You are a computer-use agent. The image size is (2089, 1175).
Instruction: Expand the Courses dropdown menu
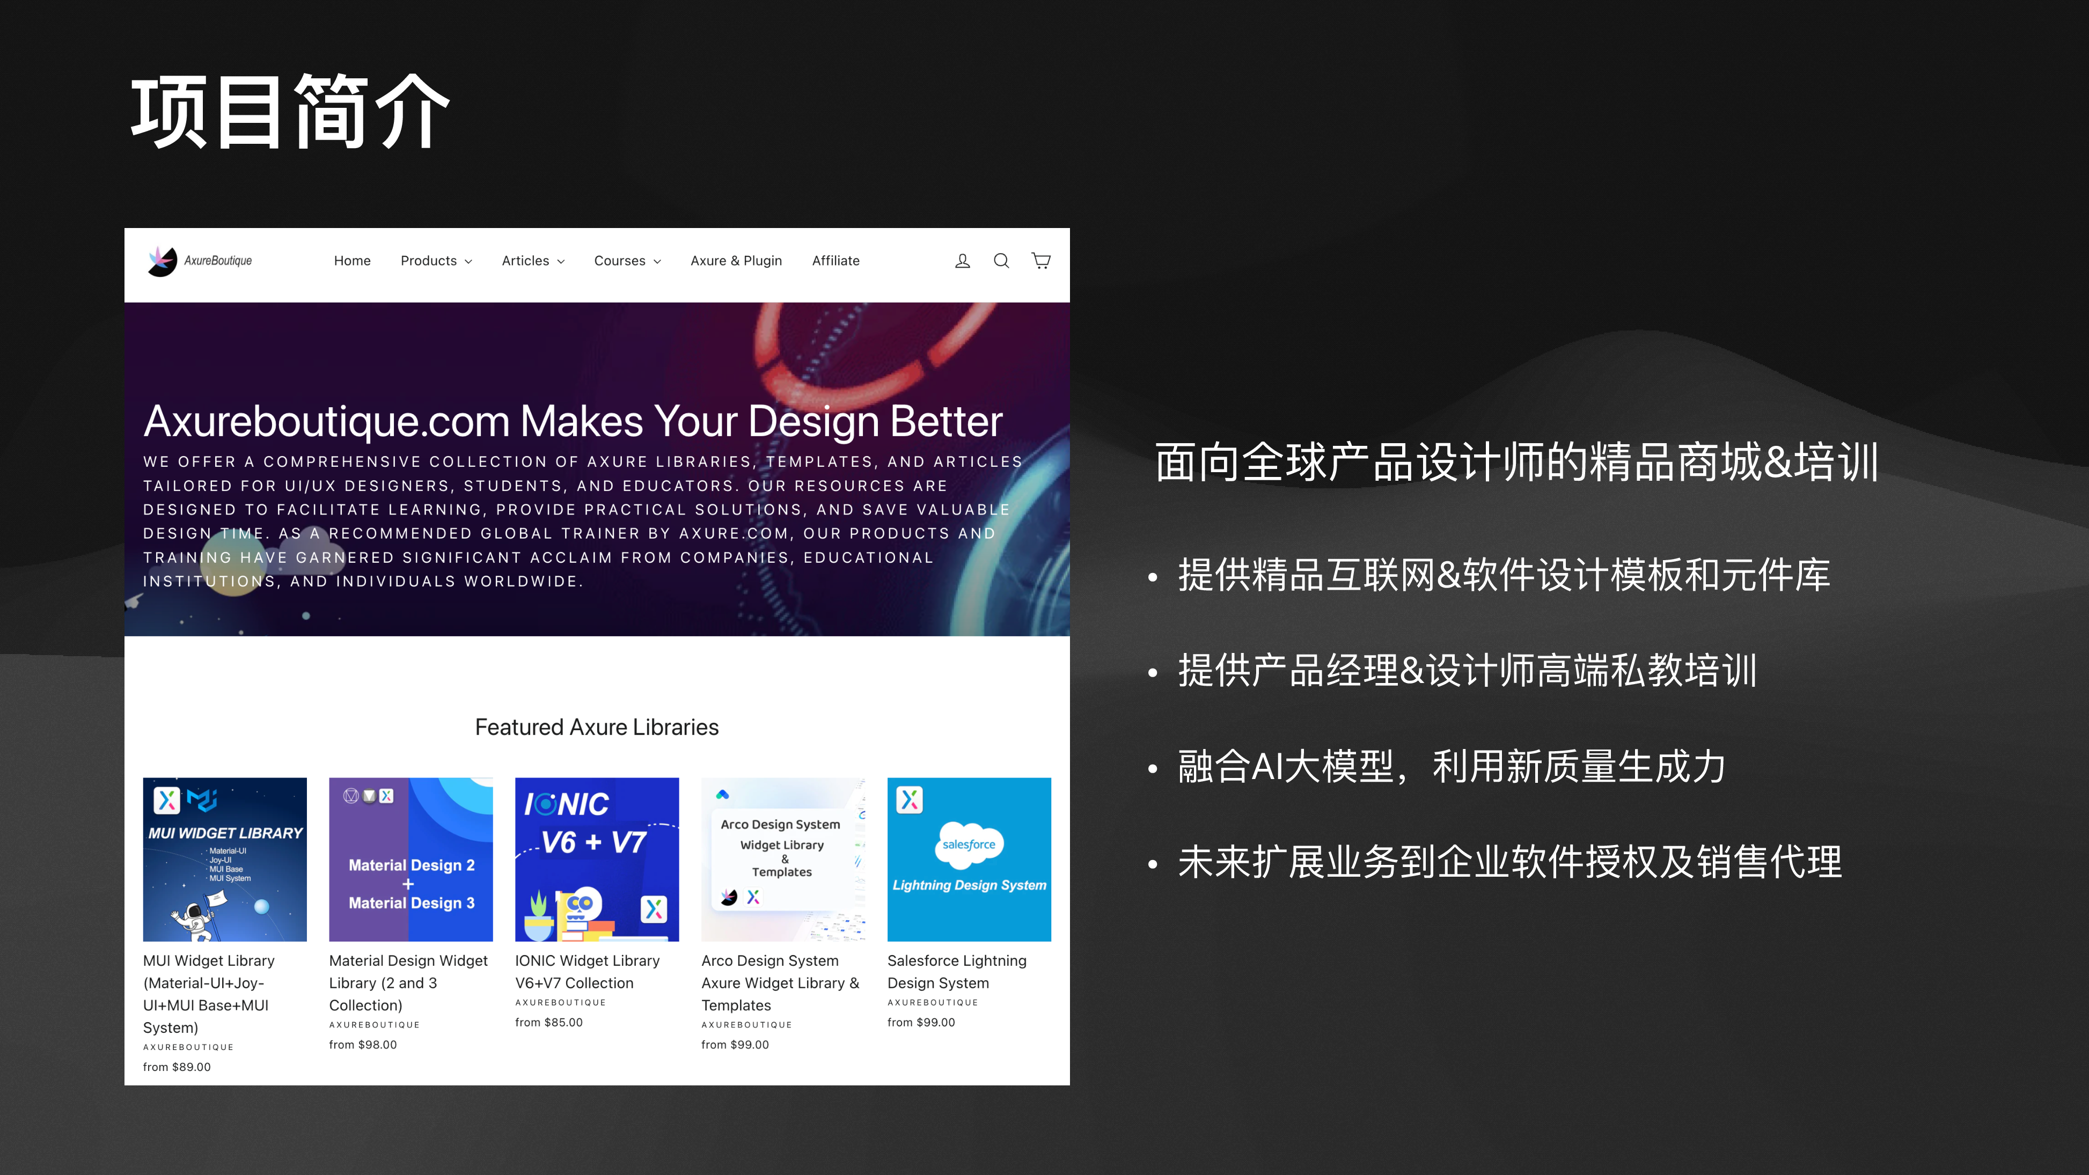(627, 260)
